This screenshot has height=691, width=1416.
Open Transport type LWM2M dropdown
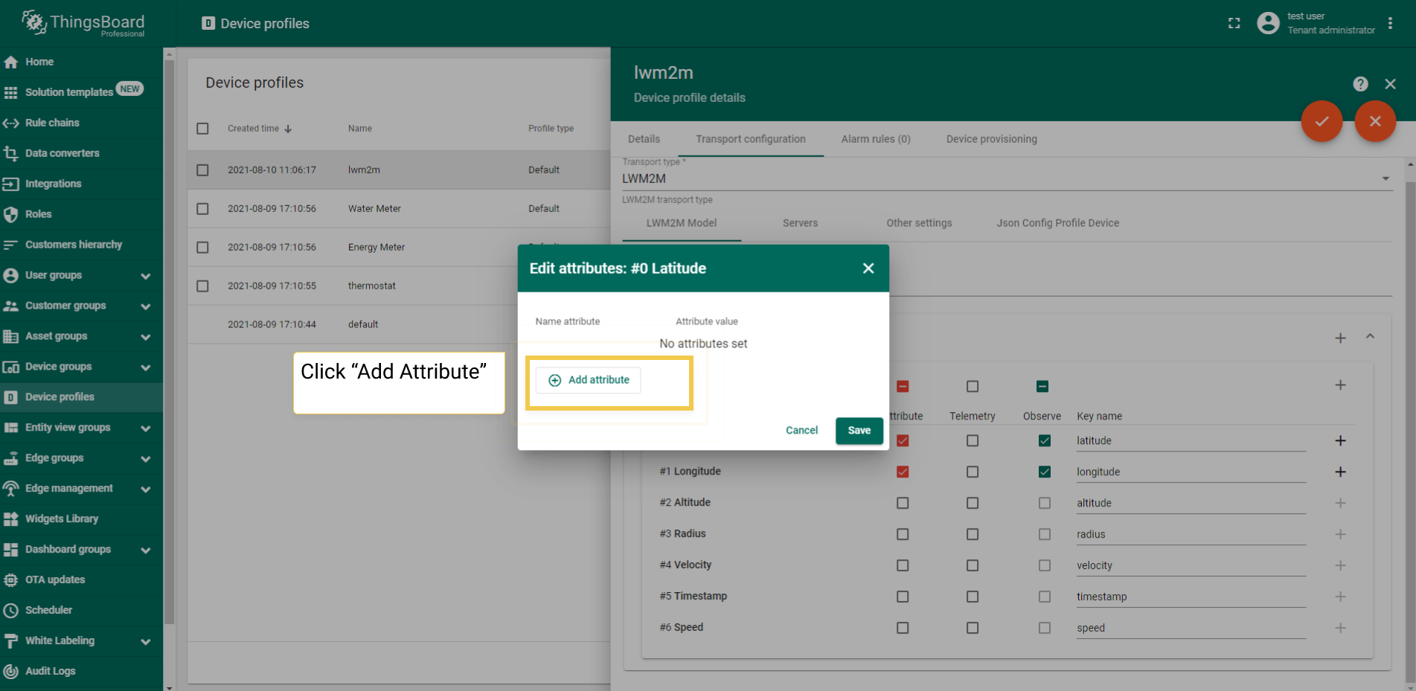(x=1007, y=179)
